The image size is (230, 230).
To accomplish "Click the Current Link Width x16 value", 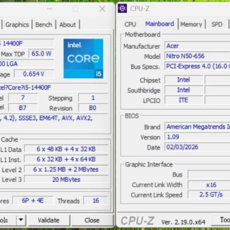I will coord(209,185).
